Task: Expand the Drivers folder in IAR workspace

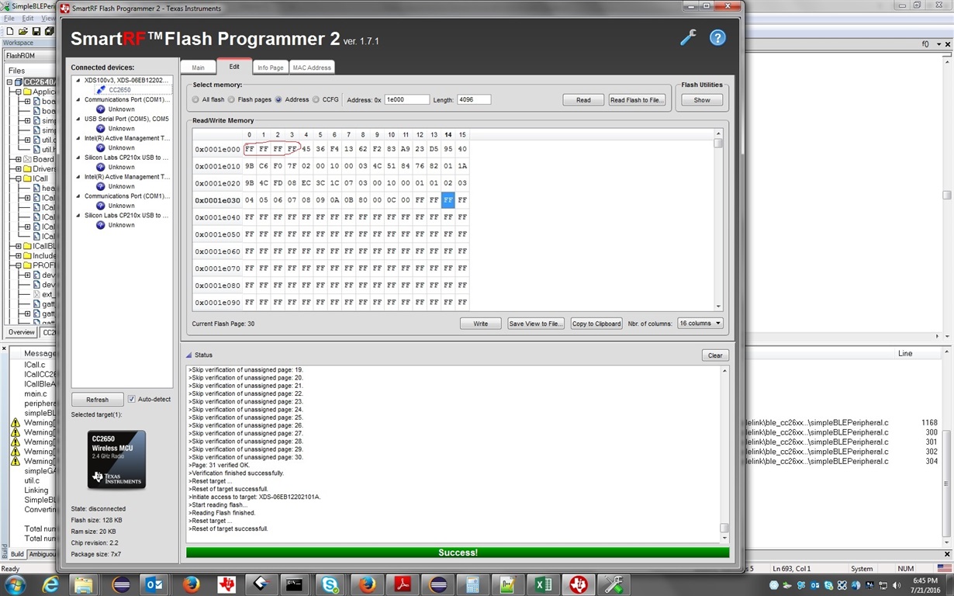Action: [x=18, y=168]
